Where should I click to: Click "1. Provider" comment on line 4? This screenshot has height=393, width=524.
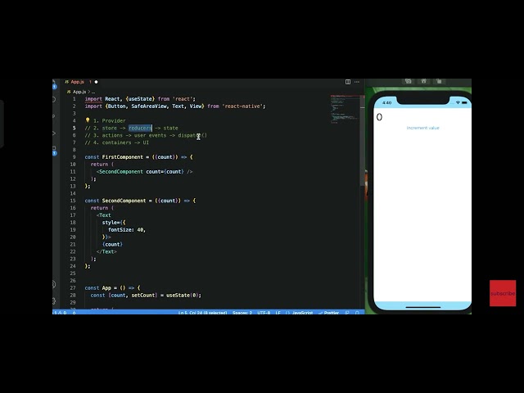pos(109,120)
